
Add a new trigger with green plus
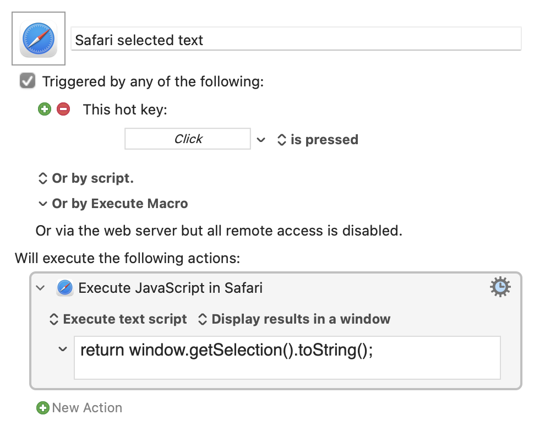(44, 110)
